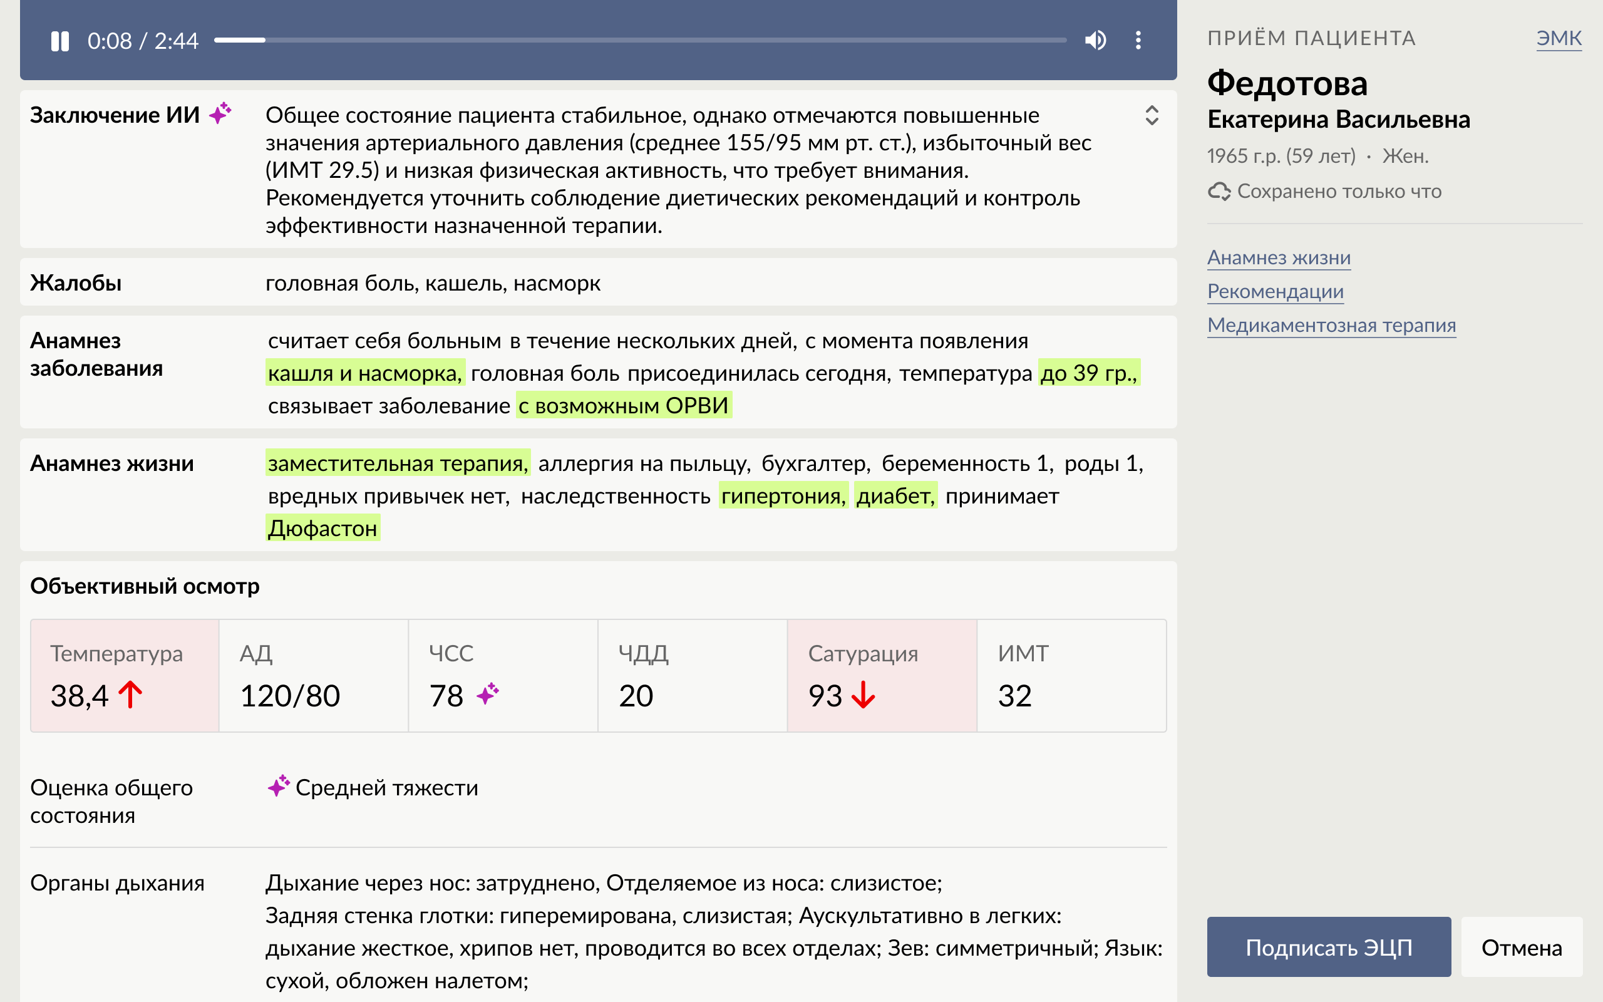Screen dimensions: 1603x1002
Task: Seek along the audio progress bar
Action: [x=640, y=41]
